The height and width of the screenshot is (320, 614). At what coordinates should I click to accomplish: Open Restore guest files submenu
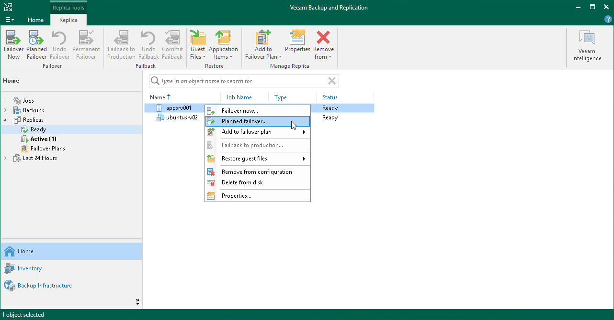click(x=258, y=159)
